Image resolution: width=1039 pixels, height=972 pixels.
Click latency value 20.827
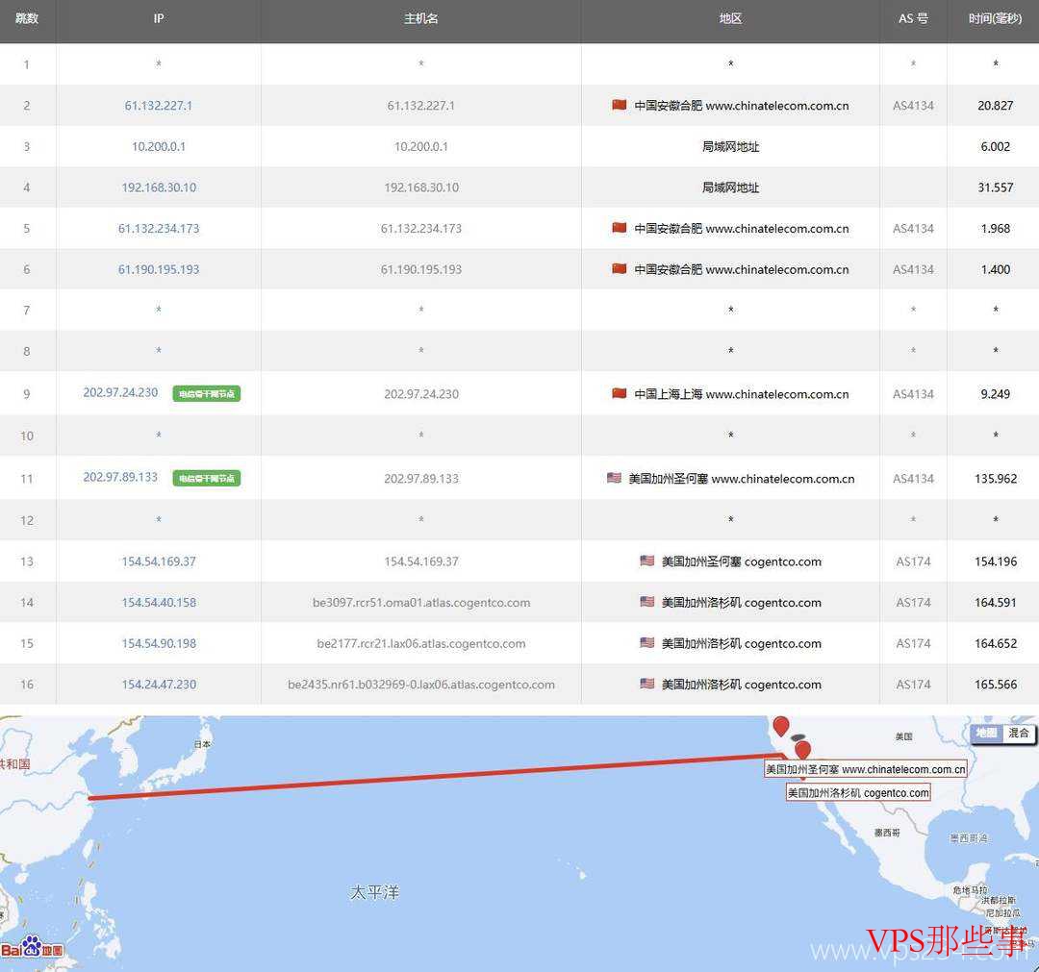[996, 106]
